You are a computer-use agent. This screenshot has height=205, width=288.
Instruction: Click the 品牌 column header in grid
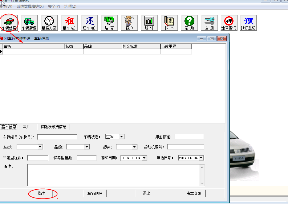point(103,46)
